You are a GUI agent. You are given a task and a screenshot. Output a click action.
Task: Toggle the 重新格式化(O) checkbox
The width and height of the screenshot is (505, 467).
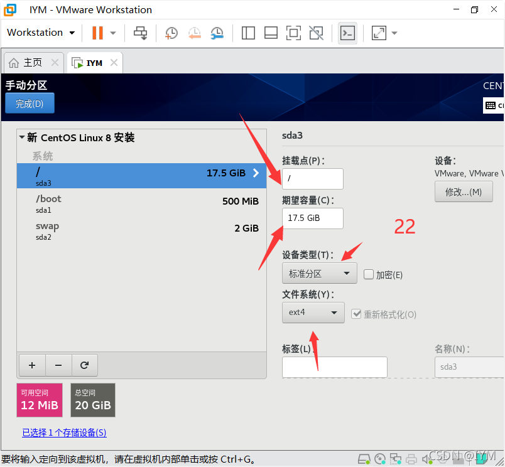tap(356, 314)
